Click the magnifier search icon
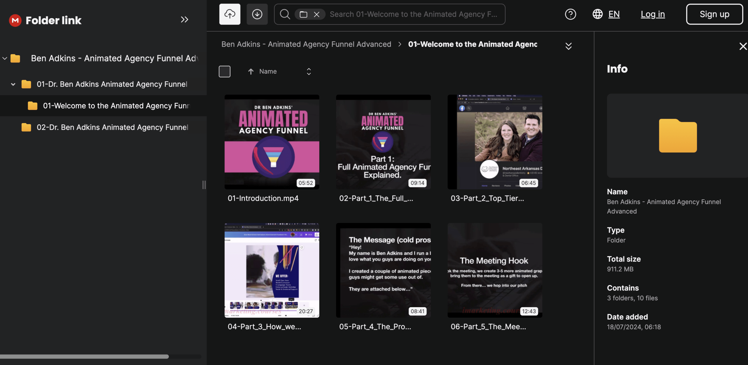 coord(285,14)
